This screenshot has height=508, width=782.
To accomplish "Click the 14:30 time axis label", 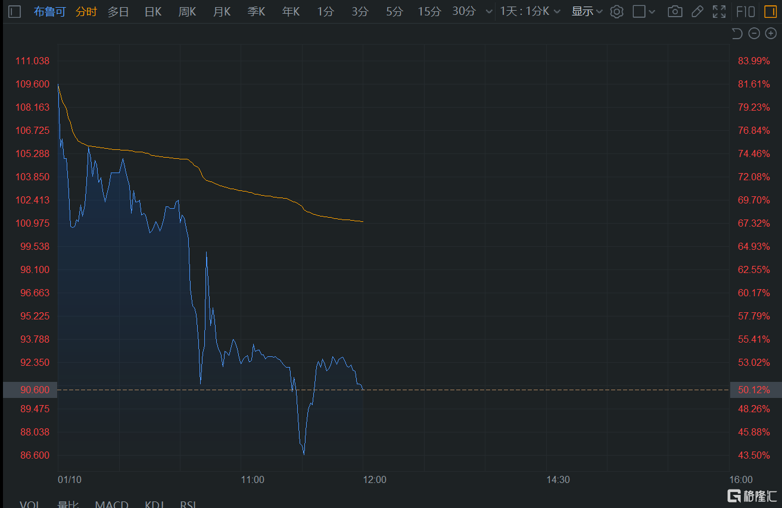I will click(x=557, y=479).
